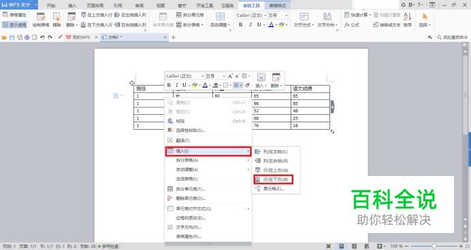Screen dimensions: 471x250
Task: Open 单元格对齐方式 submenu in context menu
Action: [x=208, y=209]
